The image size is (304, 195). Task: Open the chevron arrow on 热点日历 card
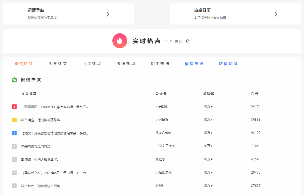tap(276, 14)
